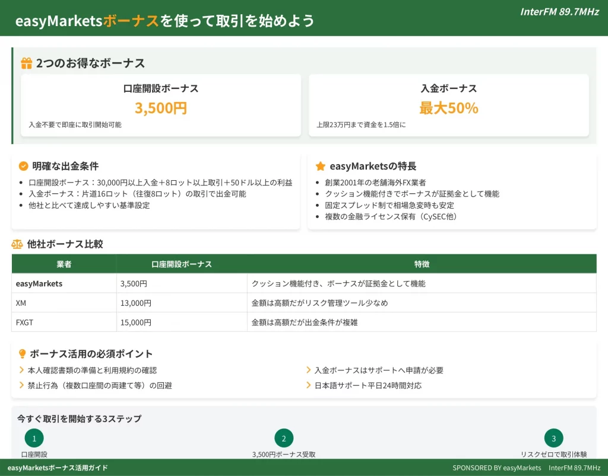Click the balance scale icon beside 他社ボーナス比較
Screen dimensions: 608x476
(x=17, y=244)
